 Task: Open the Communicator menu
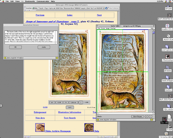[x=43, y=1]
